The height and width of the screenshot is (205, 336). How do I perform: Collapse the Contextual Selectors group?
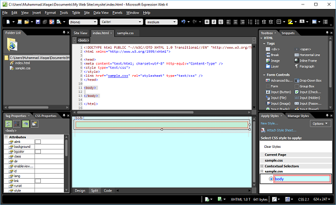tap(262, 166)
